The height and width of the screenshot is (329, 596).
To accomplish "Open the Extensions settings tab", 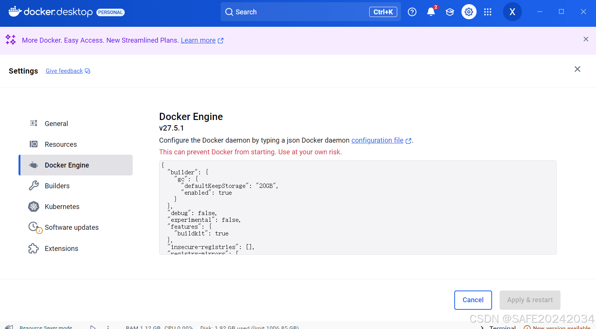I will (61, 249).
